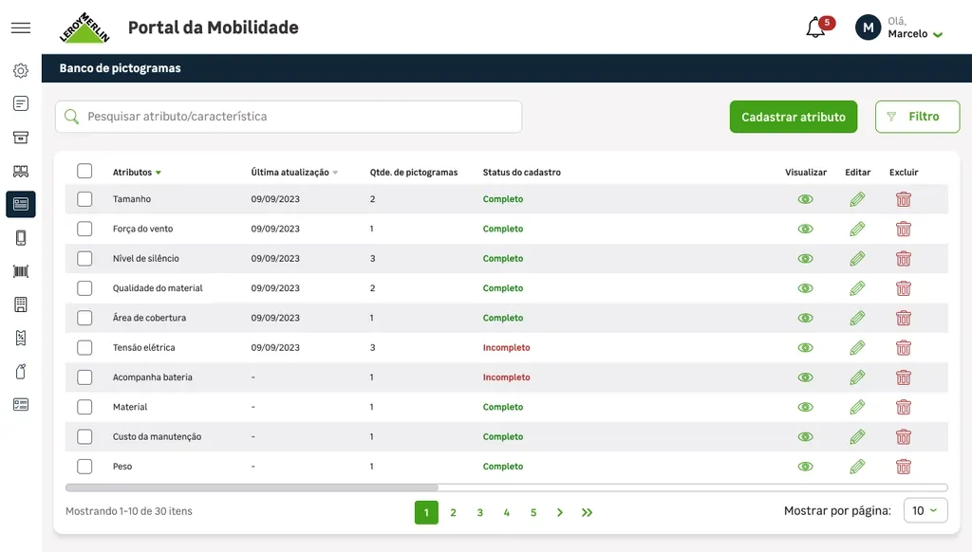Click the Portal da Mobilidade title
972x552 pixels.
tap(214, 28)
